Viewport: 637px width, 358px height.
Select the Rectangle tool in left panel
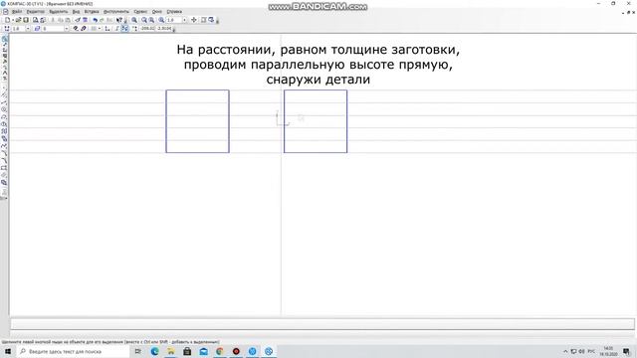4,168
